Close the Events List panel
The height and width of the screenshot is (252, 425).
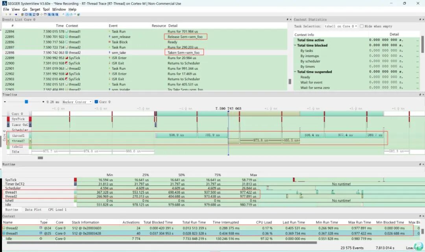click(x=291, y=19)
